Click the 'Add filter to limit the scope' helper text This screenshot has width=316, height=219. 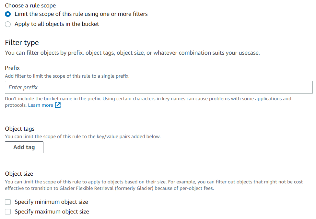[x=67, y=76]
